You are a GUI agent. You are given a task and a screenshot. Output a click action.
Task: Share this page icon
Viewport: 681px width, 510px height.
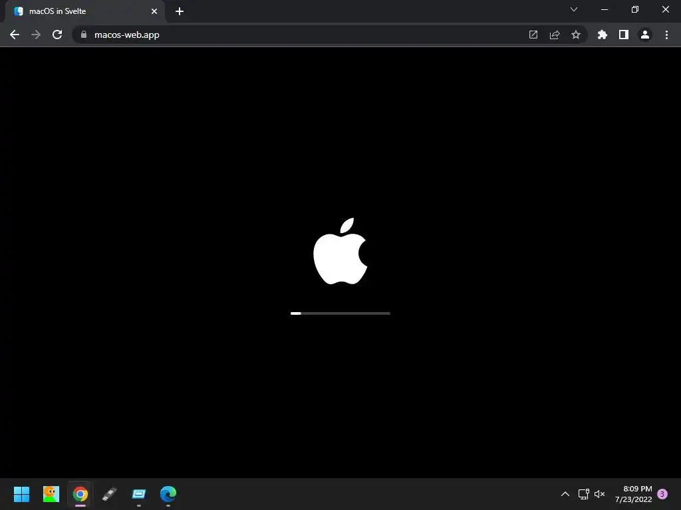click(x=555, y=35)
